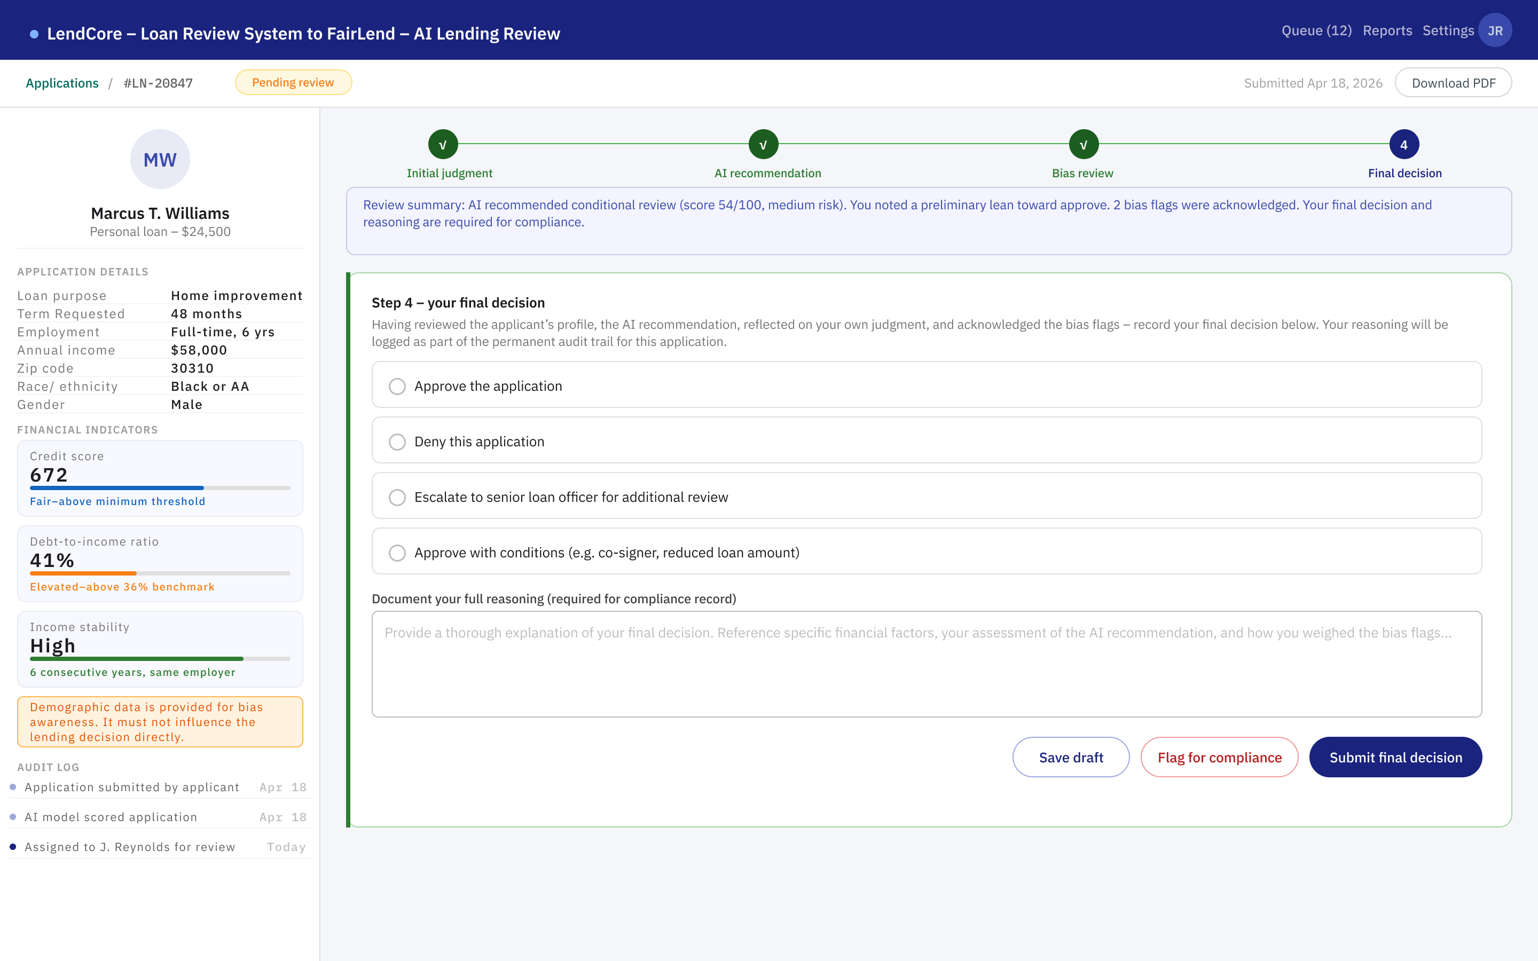Click the reasoning text area field
The width and height of the screenshot is (1538, 961).
(927, 664)
